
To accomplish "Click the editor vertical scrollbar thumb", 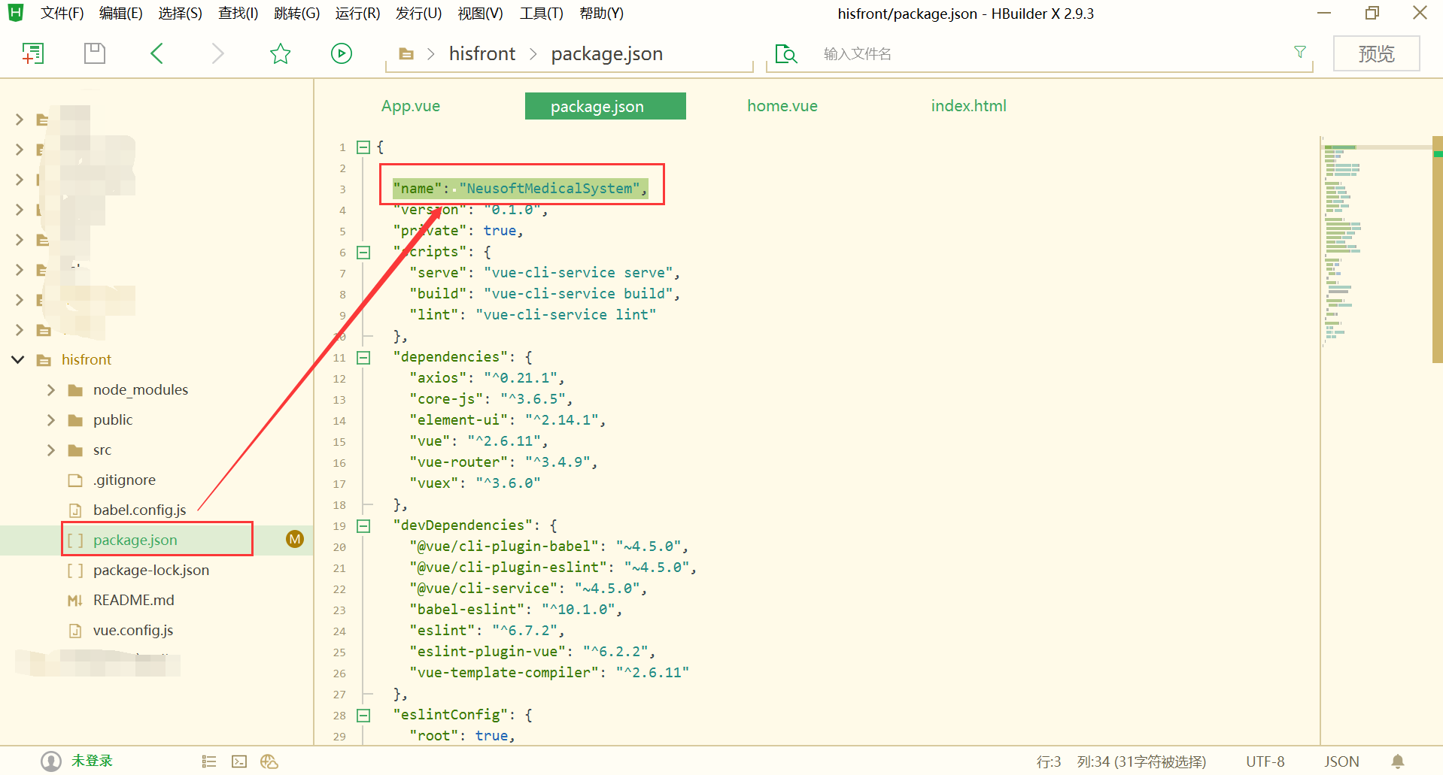I will tap(1438, 250).
